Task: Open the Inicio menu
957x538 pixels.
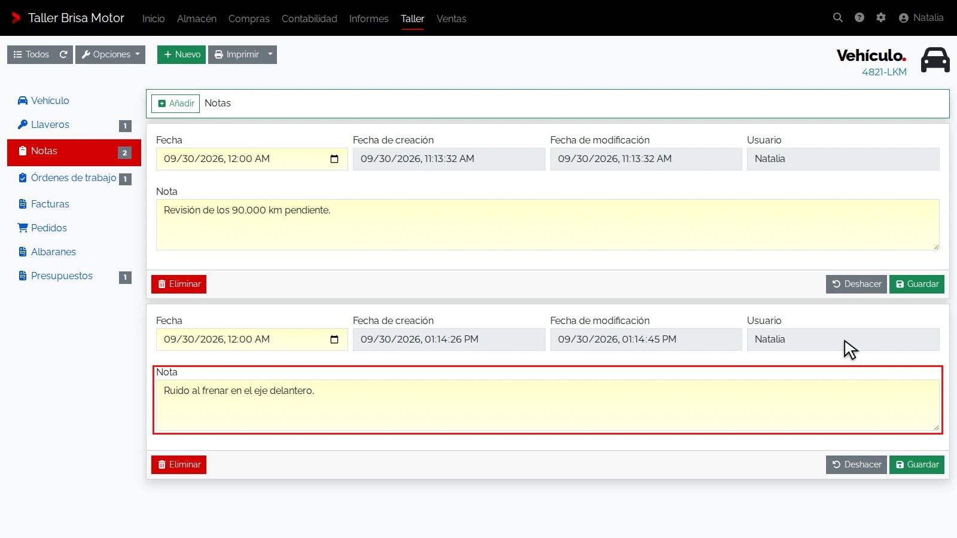Action: [x=154, y=19]
